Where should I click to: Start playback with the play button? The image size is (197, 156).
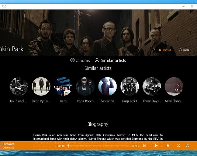(x=156, y=146)
